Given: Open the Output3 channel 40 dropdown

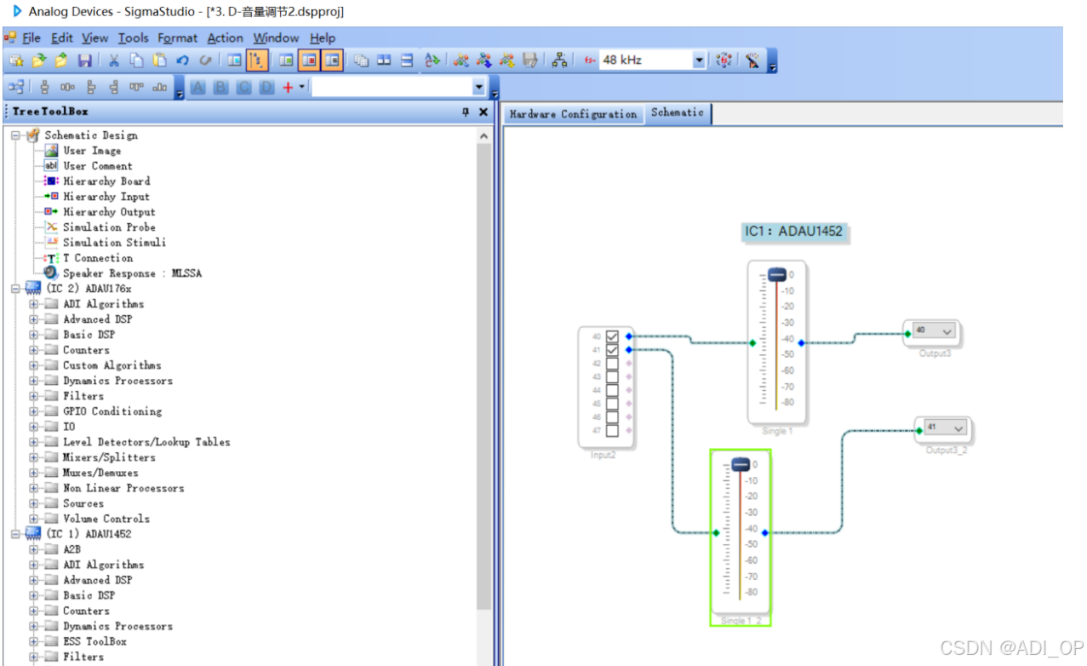Looking at the screenshot, I should coord(947,331).
